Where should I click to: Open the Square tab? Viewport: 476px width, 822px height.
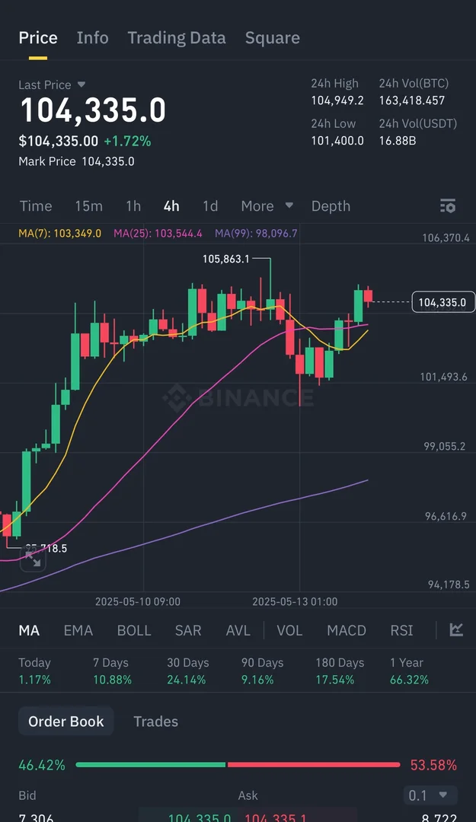point(272,38)
